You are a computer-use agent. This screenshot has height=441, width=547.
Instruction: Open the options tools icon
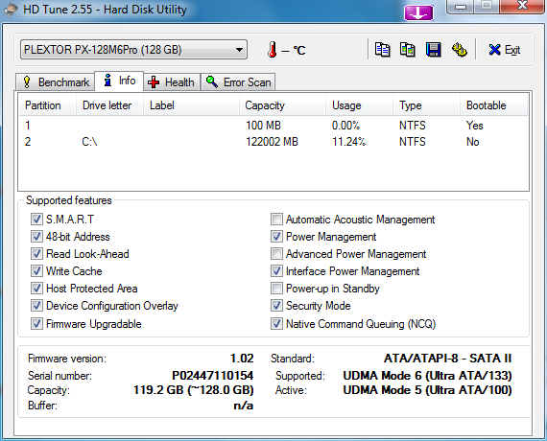point(460,50)
